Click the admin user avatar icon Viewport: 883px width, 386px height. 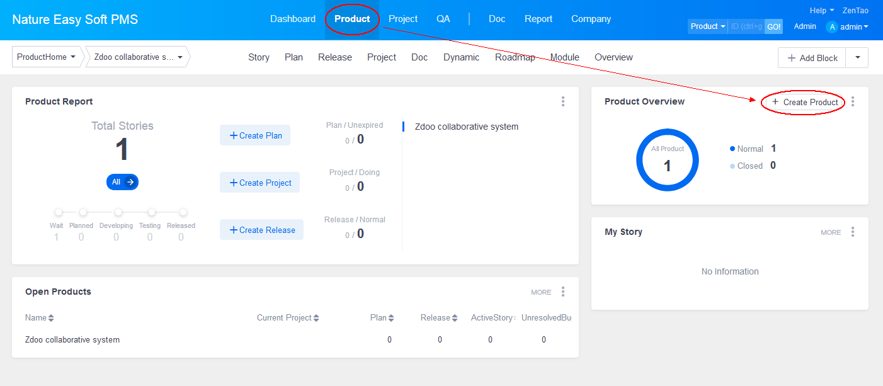click(x=832, y=27)
